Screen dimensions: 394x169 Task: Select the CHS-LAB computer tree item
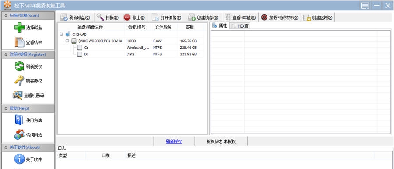[79, 34]
